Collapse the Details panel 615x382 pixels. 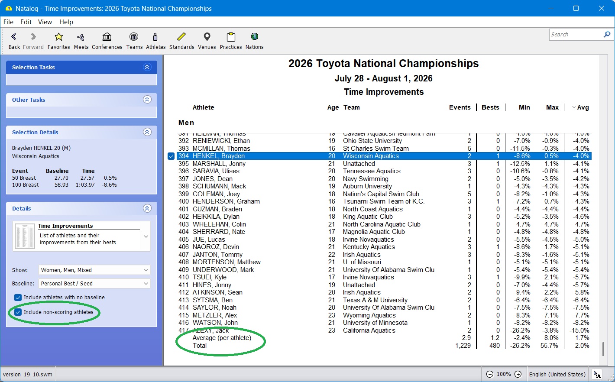coord(147,208)
